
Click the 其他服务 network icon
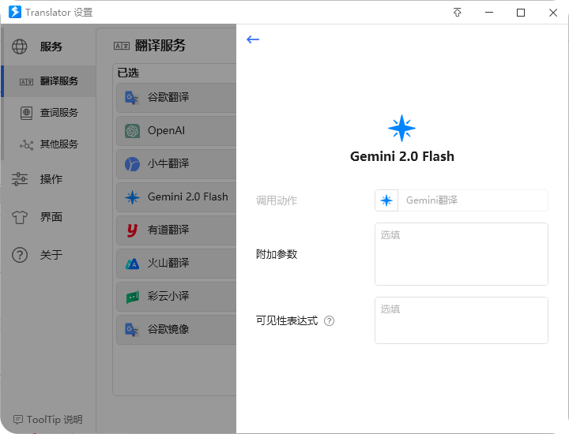pos(26,144)
